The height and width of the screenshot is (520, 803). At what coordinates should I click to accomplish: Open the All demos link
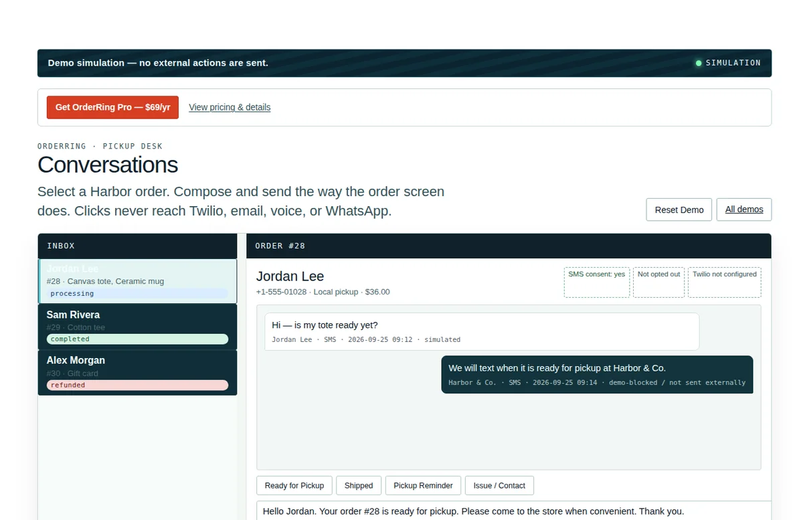[x=744, y=209]
